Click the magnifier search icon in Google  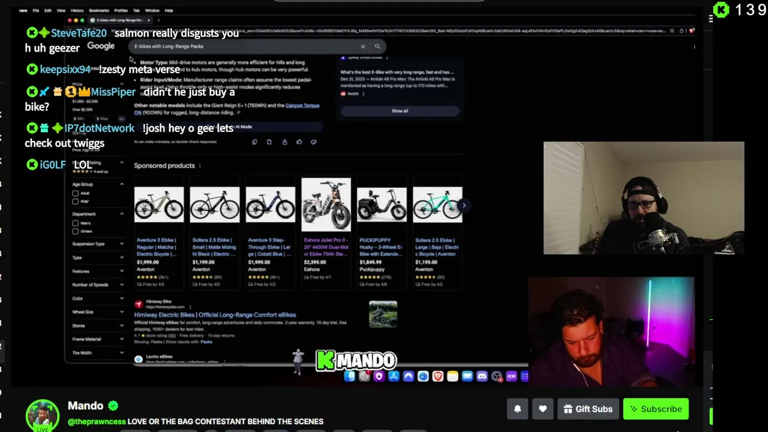377,46
